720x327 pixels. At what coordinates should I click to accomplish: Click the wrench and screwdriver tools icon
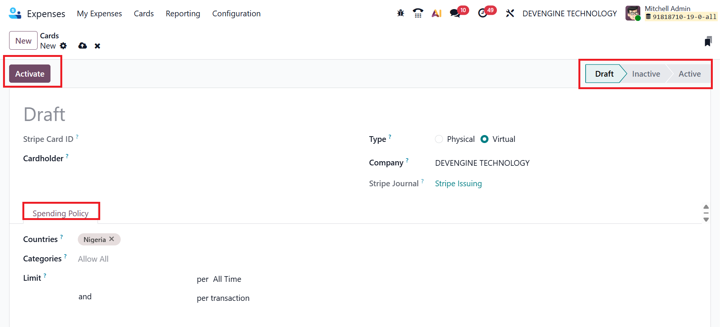[510, 13]
